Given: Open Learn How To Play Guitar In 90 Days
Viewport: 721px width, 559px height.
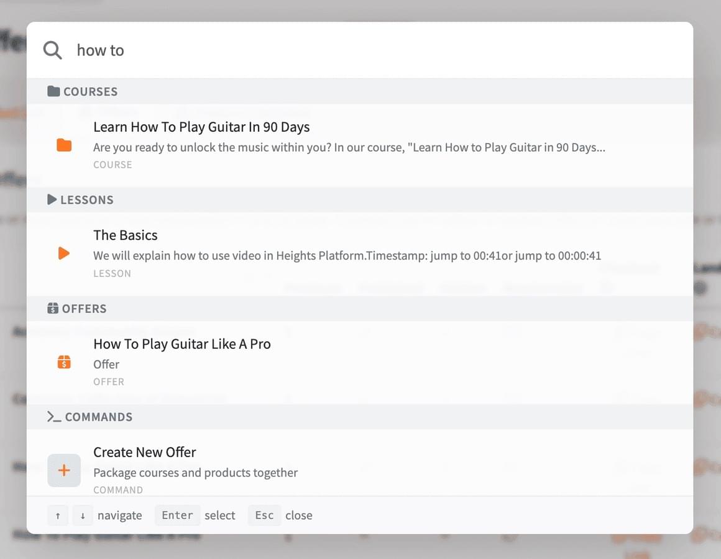Looking at the screenshot, I should [x=201, y=127].
